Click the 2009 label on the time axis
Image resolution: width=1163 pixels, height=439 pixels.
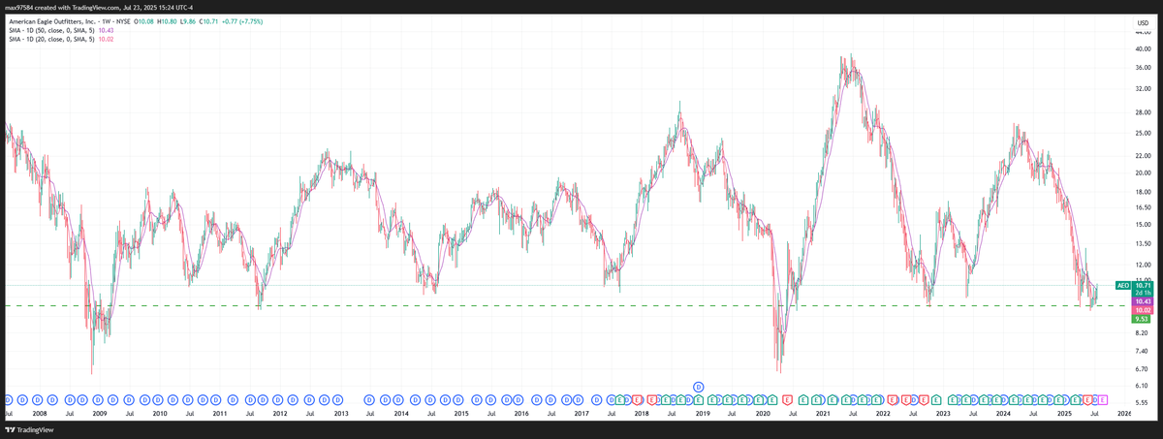tap(100, 414)
